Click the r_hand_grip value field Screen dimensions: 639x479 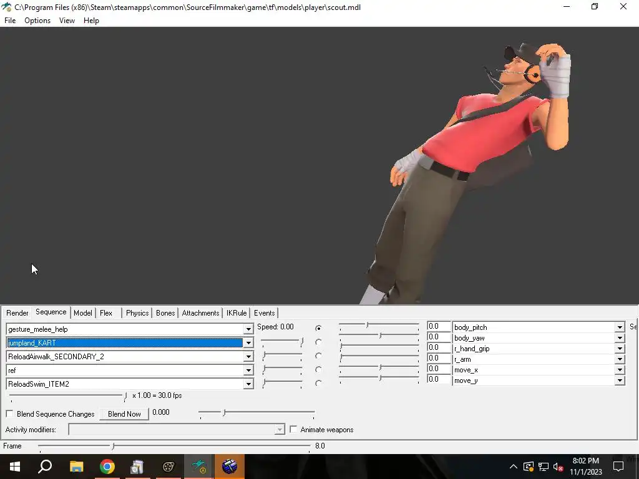coord(439,347)
